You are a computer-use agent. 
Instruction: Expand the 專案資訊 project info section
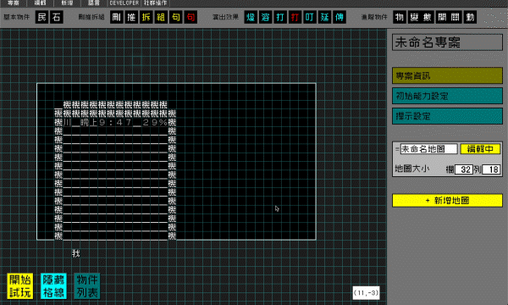pyautogui.click(x=447, y=75)
